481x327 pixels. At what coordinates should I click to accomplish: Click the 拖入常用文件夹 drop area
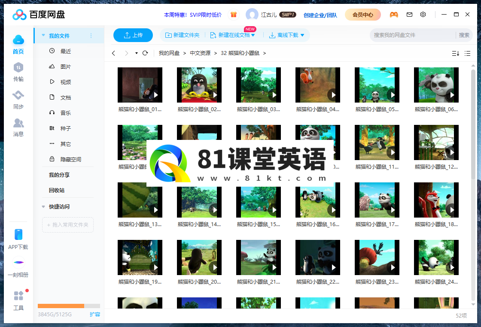click(x=68, y=224)
